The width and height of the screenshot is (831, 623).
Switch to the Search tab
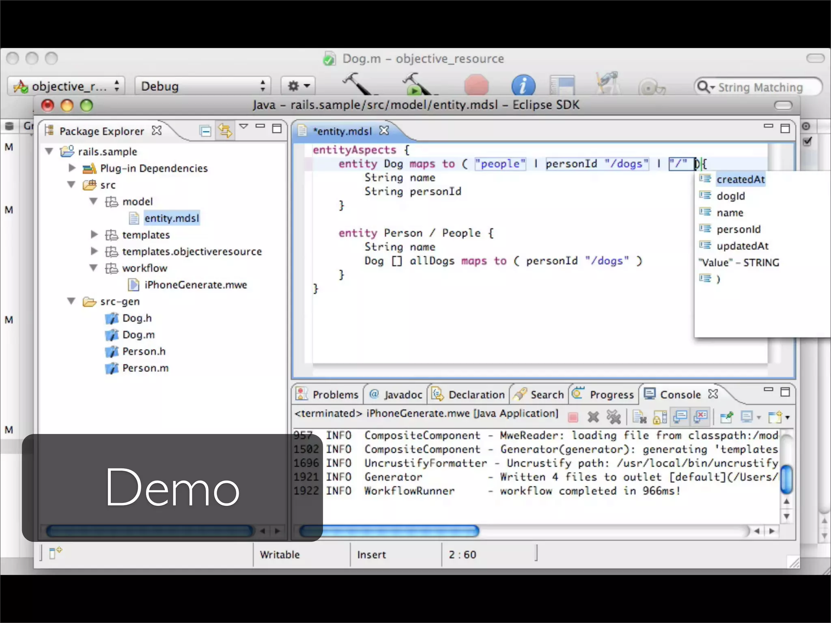(x=539, y=394)
